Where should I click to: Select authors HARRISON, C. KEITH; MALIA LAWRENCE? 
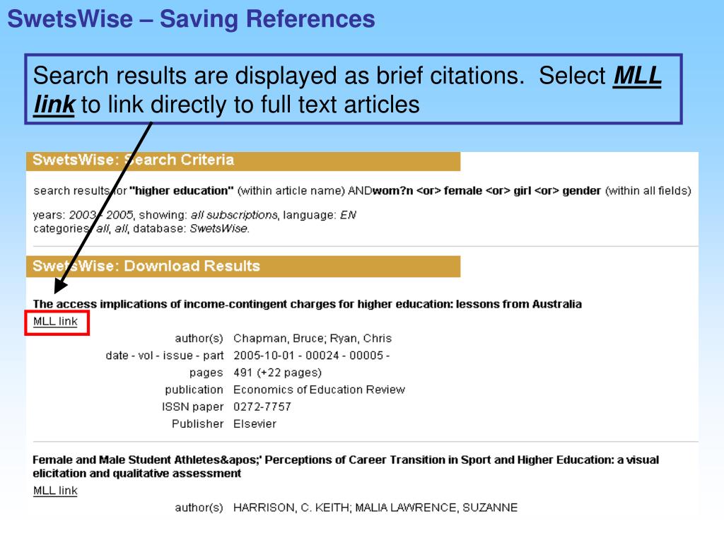[x=375, y=508]
